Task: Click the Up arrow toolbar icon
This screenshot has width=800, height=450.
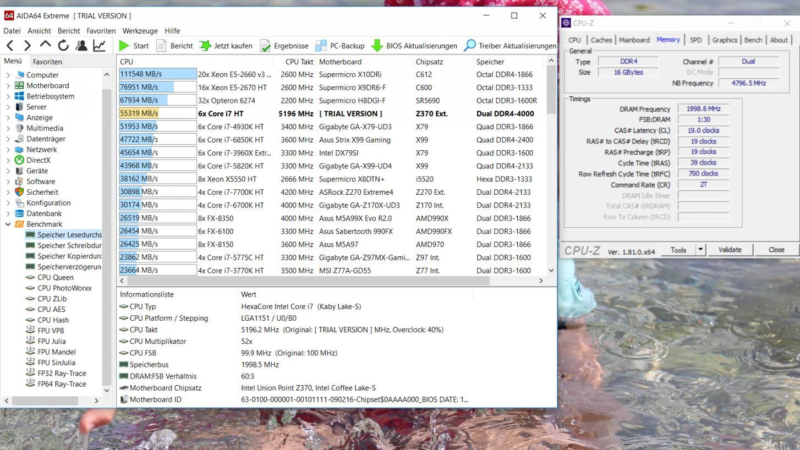Action: pos(45,46)
